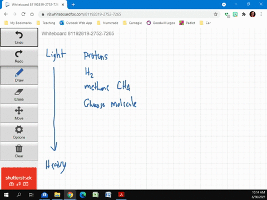Bookmark this page with the star icon
Viewport: 267px width, 200px height.
215,14
